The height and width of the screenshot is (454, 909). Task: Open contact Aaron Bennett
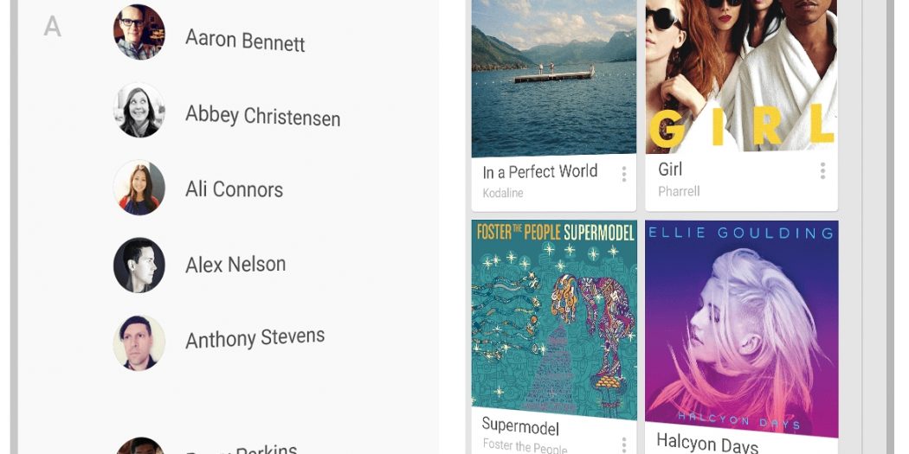(x=245, y=41)
